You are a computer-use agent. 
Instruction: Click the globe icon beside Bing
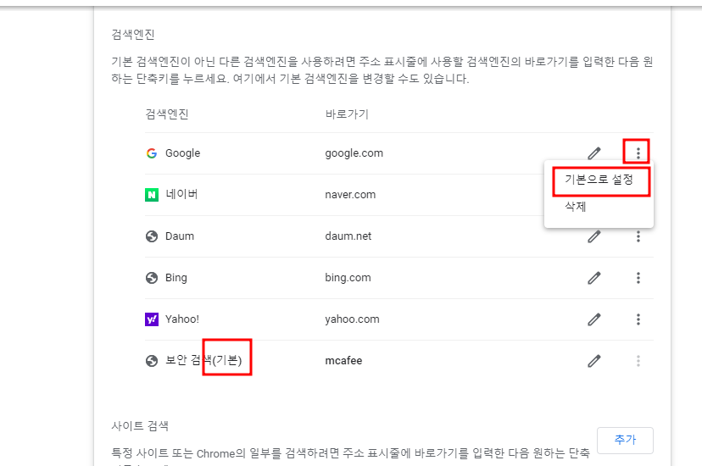click(x=152, y=278)
